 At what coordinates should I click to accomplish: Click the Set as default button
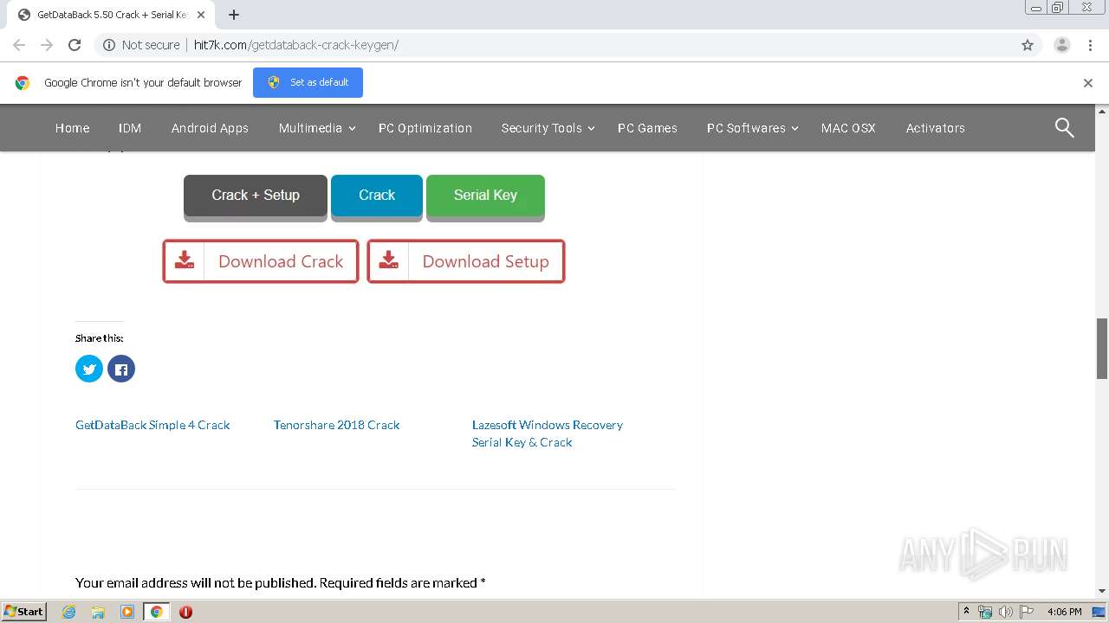tap(308, 83)
